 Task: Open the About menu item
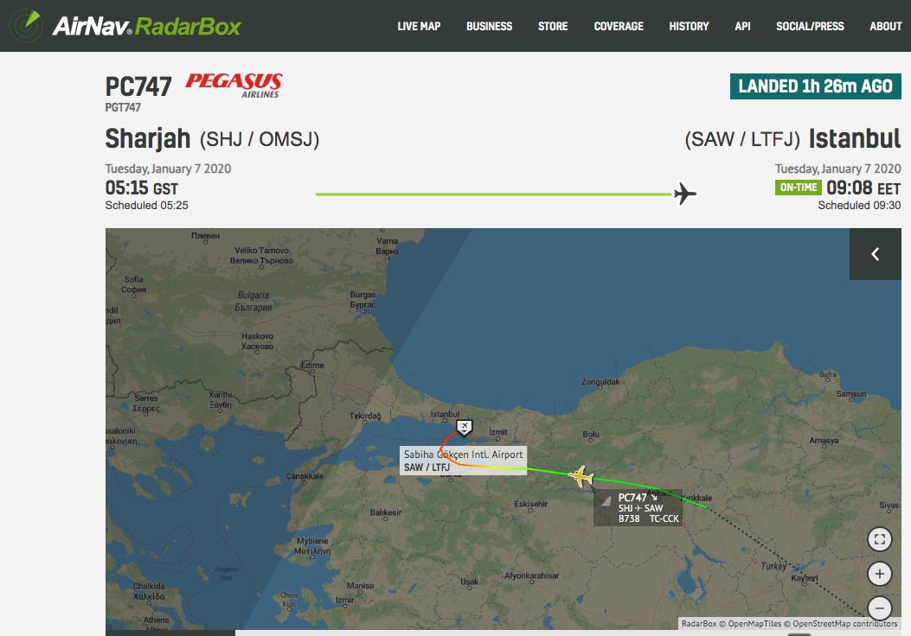885,26
